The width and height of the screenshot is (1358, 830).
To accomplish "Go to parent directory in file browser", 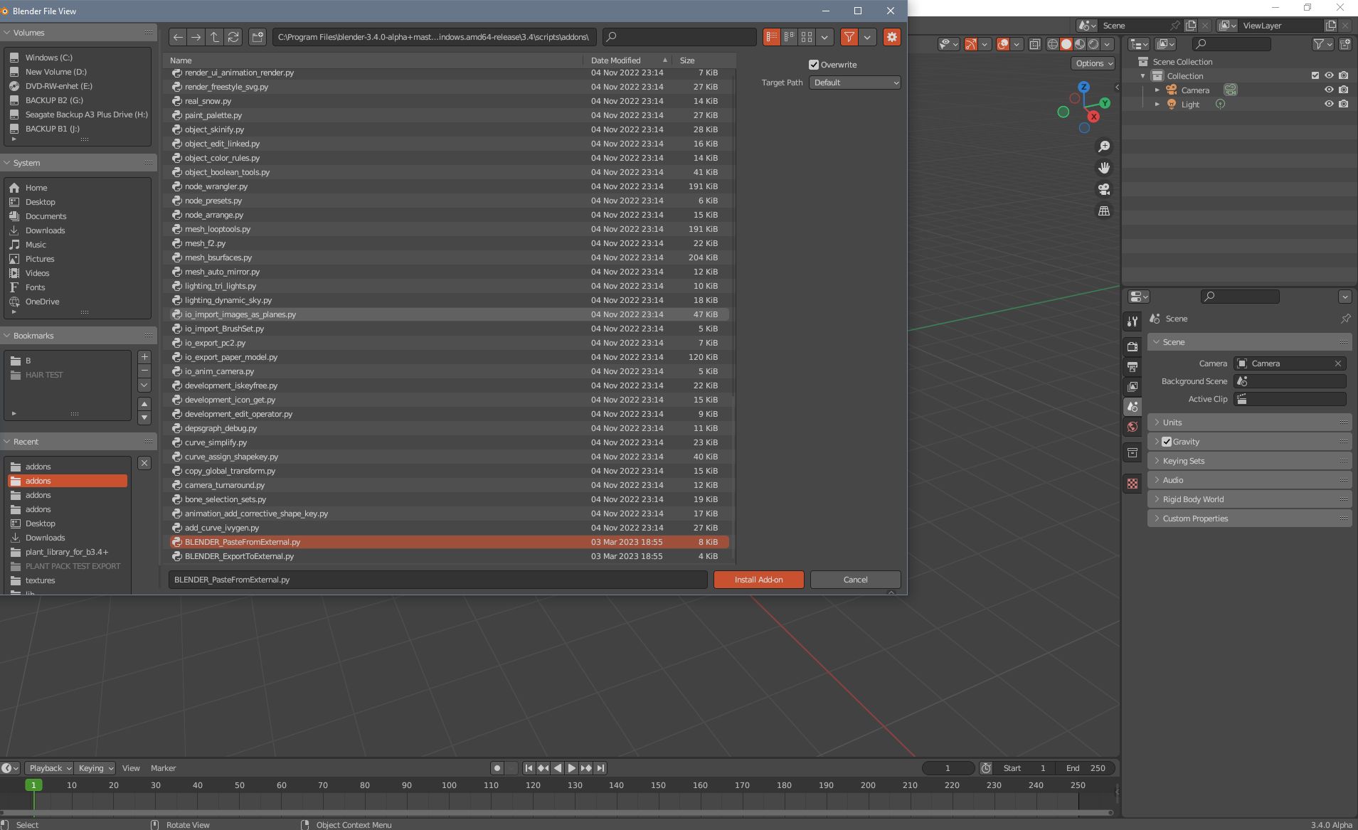I will click(x=214, y=37).
